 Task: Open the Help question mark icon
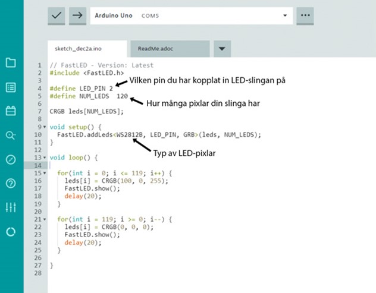coord(11,184)
